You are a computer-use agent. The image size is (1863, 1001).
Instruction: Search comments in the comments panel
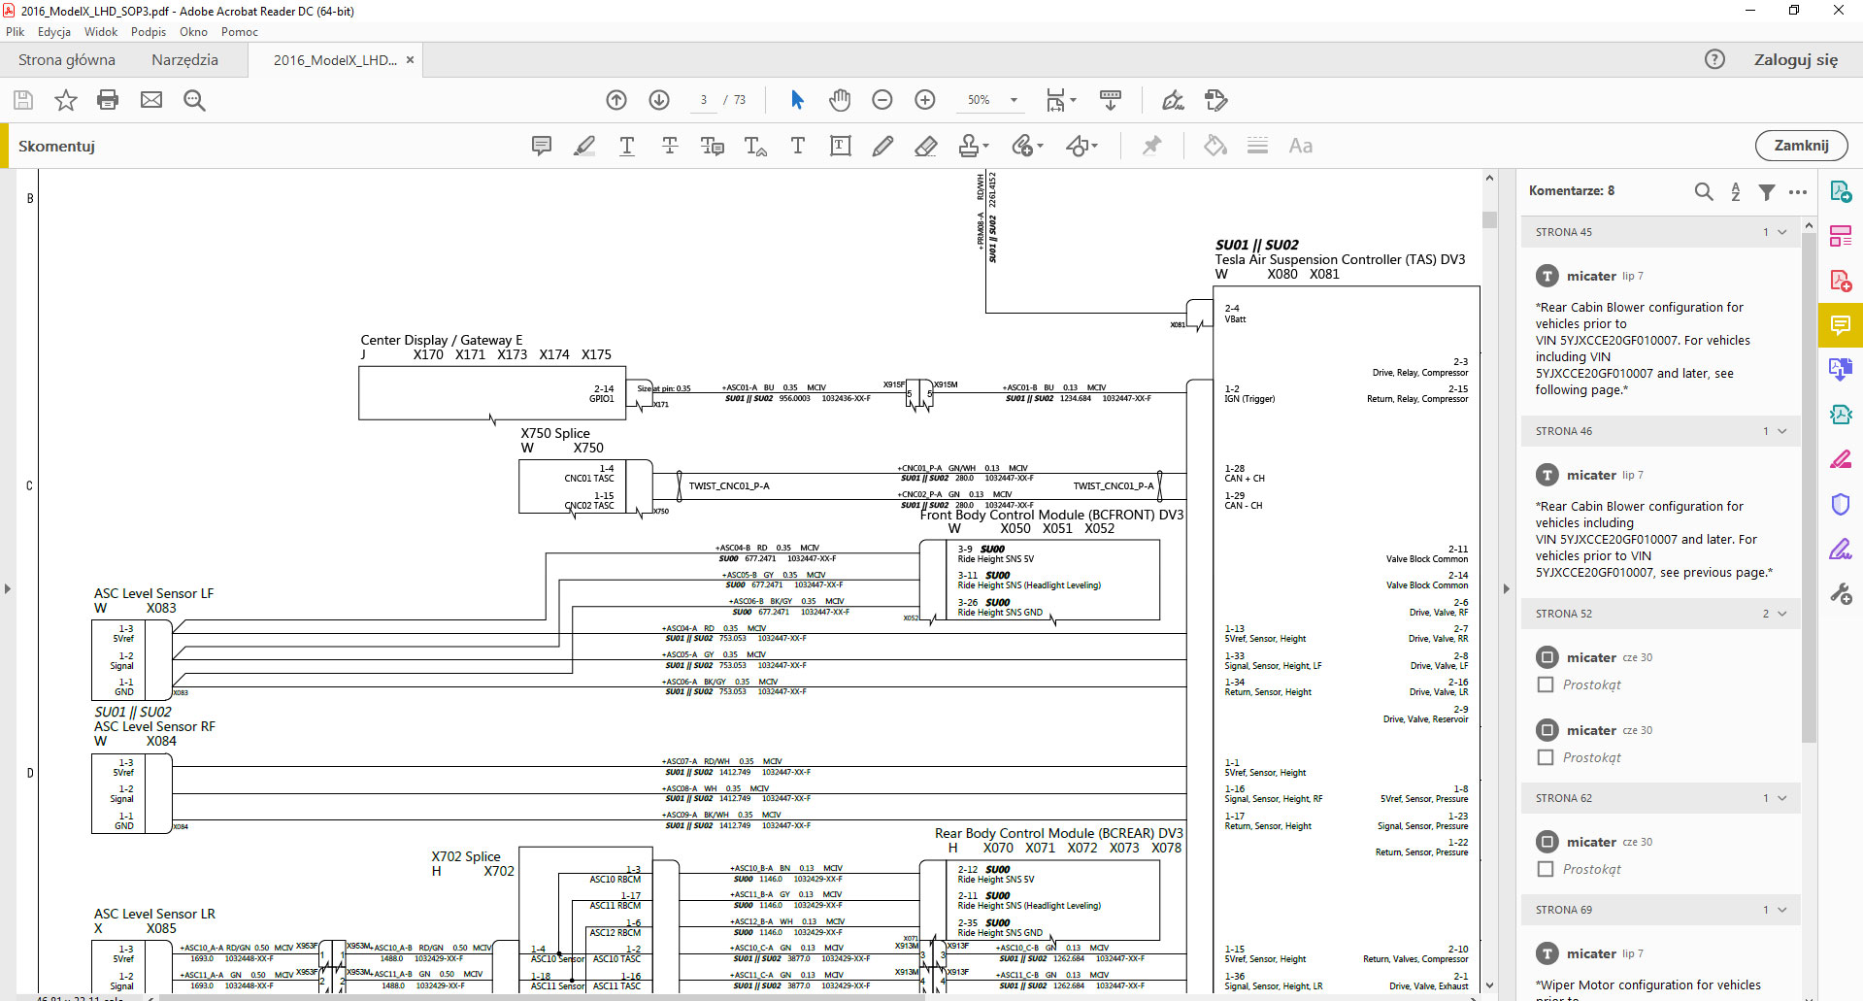[x=1704, y=191]
